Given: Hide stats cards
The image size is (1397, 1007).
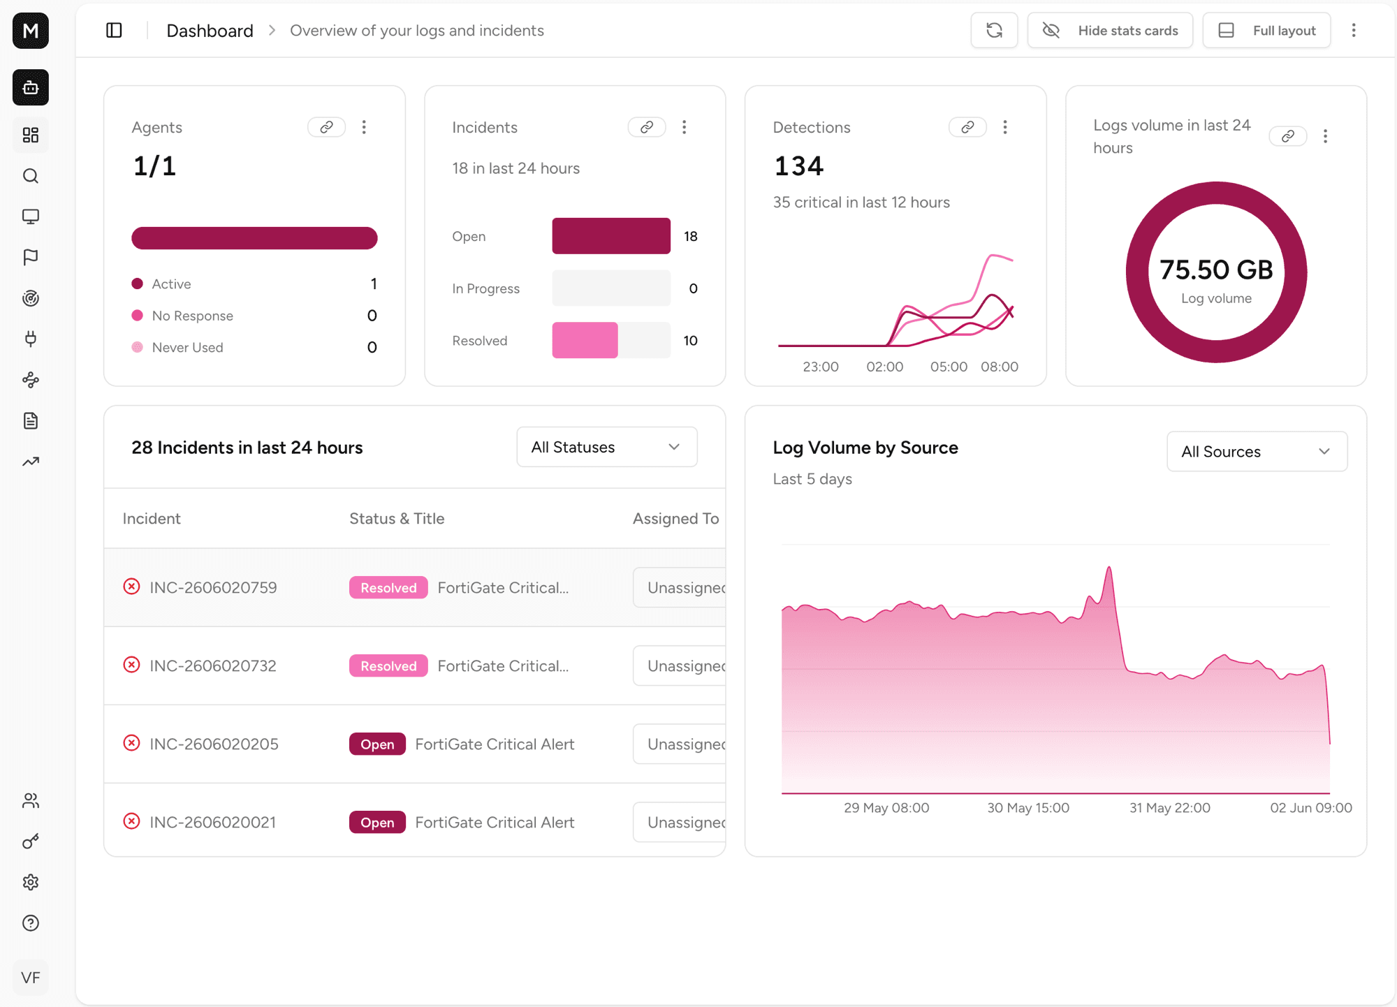Looking at the screenshot, I should click(1110, 30).
